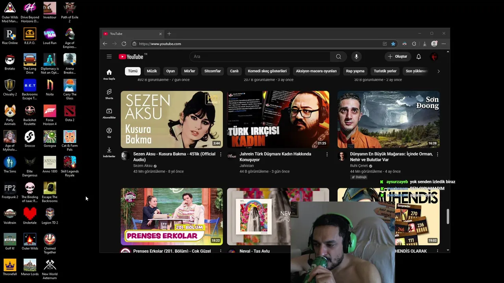Open Sezen Aksu channel name link
Viewport: 504px width, 283px height.
143,166
